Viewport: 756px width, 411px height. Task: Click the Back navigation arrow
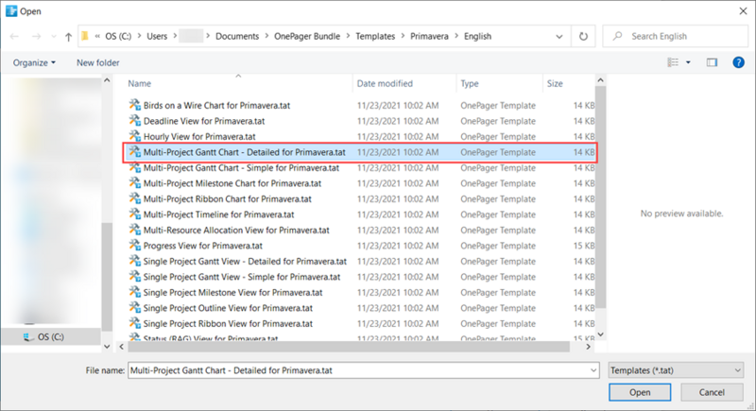[x=14, y=37]
